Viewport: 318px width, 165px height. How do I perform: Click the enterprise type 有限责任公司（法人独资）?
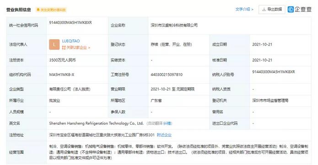[x=70, y=89]
